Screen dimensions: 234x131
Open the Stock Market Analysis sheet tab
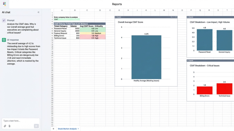[x=67, y=129]
